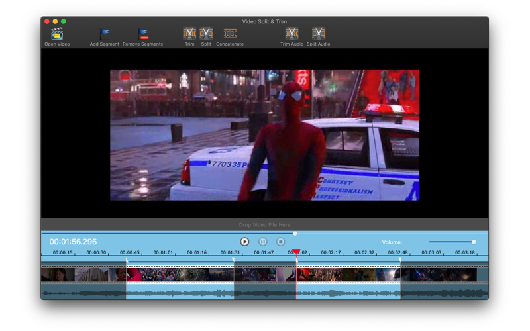Click the Volume label
Image resolution: width=530 pixels, height=331 pixels.
click(x=392, y=242)
